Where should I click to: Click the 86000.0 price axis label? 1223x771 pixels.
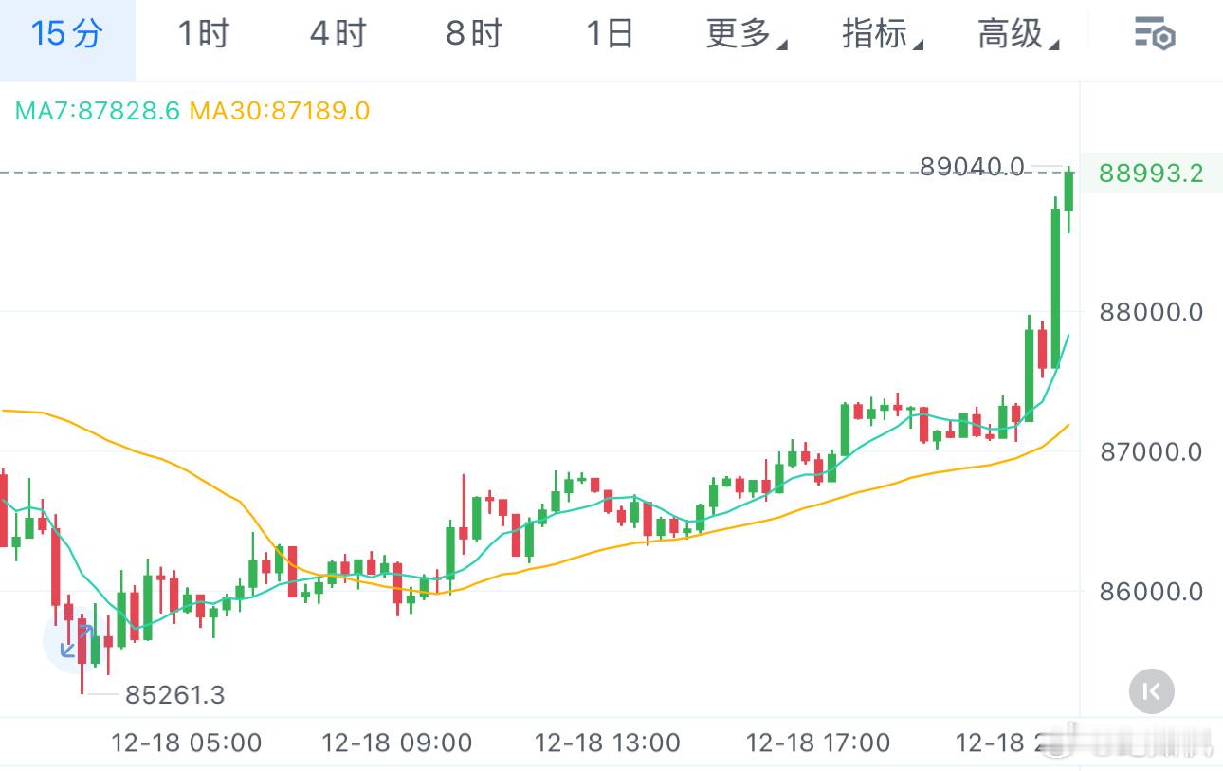(1150, 592)
